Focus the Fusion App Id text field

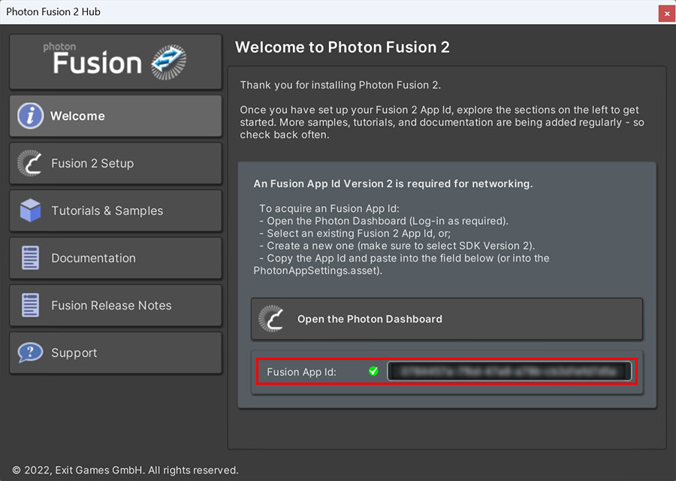(x=509, y=371)
